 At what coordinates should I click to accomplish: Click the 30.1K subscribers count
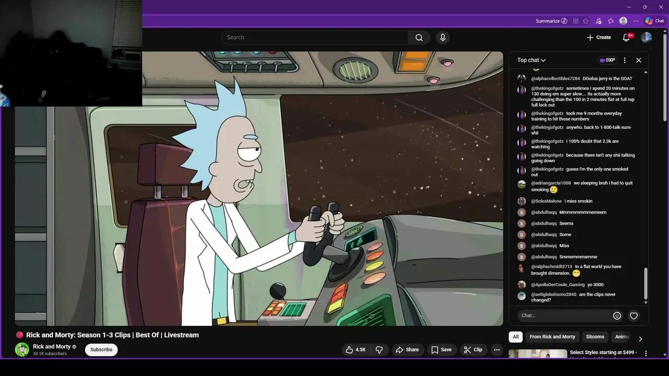(x=50, y=354)
